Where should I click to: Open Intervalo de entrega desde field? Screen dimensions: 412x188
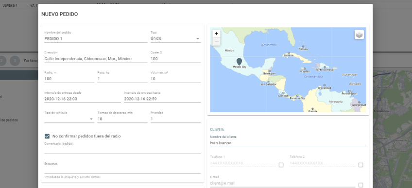pos(83,99)
